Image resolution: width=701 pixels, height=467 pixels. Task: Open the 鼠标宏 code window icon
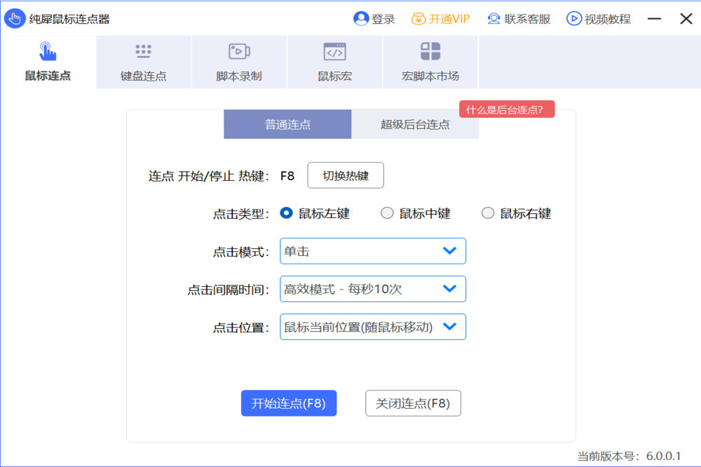(x=334, y=51)
